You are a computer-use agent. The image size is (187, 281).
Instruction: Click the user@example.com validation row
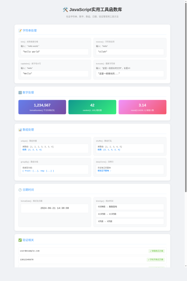92,251
